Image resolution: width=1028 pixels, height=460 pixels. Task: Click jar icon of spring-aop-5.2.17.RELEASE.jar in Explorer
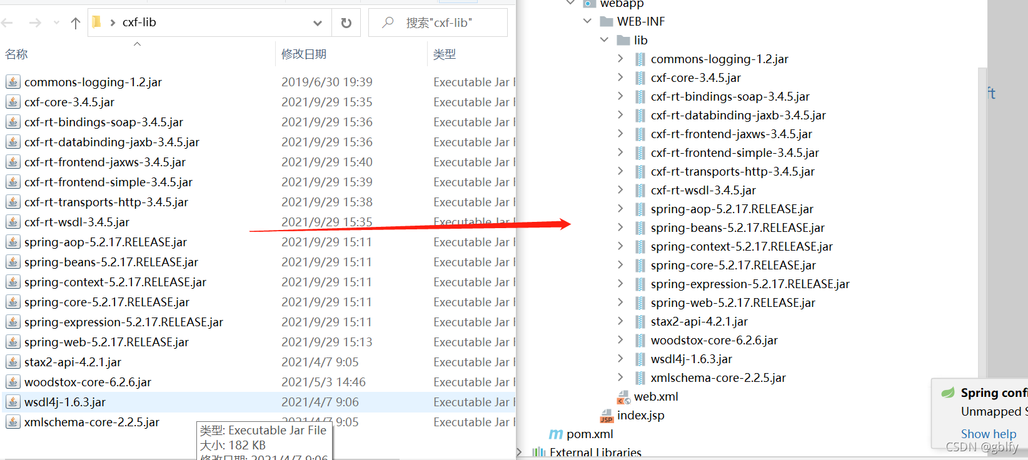coord(13,242)
